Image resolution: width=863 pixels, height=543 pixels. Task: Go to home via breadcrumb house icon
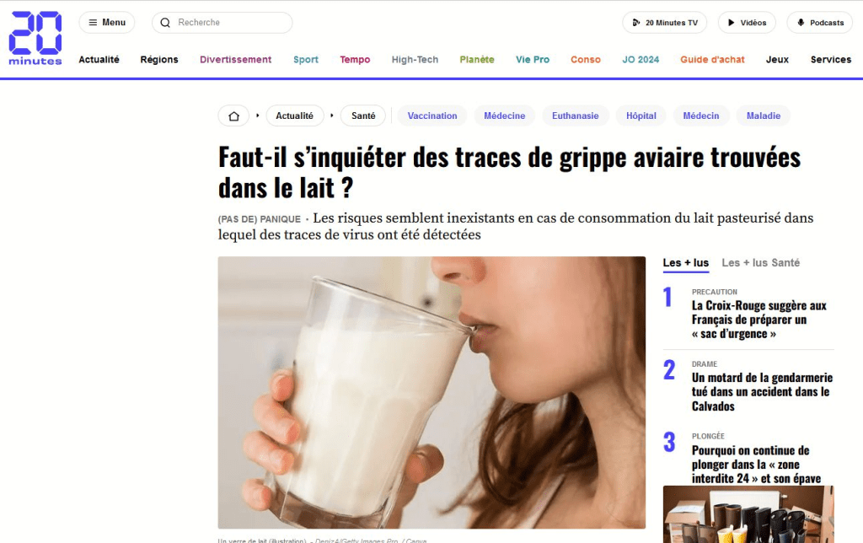coord(234,116)
